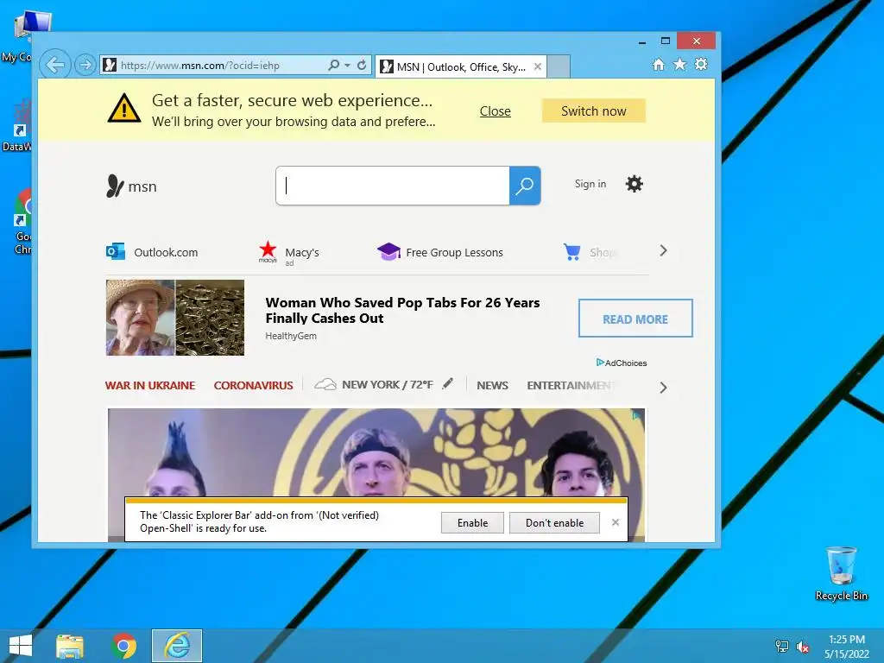Click Enable for Classic Explorer Bar add-on

[x=472, y=522]
